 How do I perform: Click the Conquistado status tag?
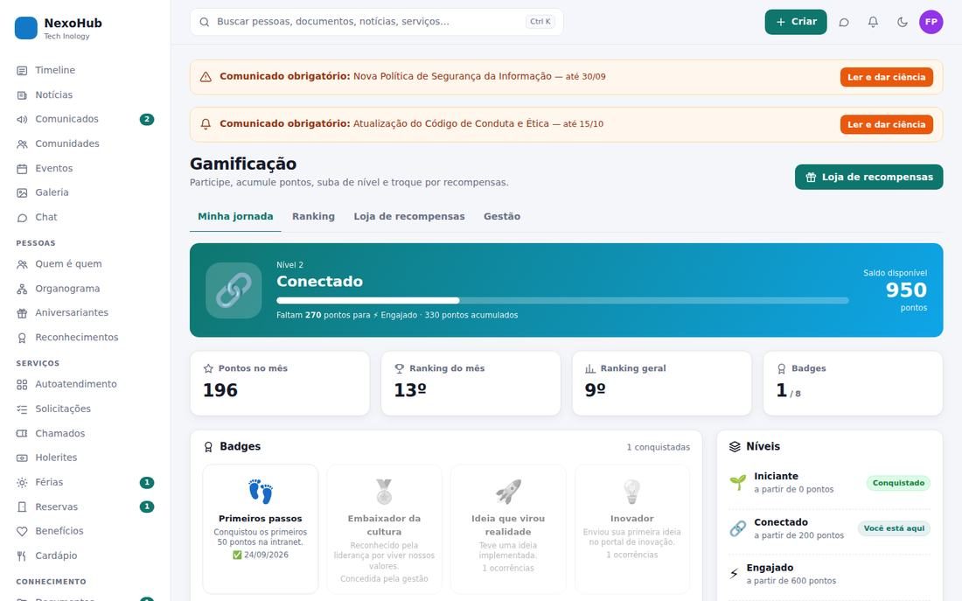(x=898, y=483)
